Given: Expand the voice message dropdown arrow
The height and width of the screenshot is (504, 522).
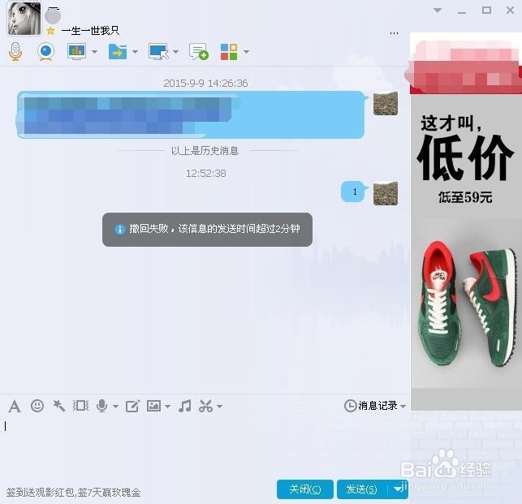Looking at the screenshot, I should pyautogui.click(x=115, y=407).
